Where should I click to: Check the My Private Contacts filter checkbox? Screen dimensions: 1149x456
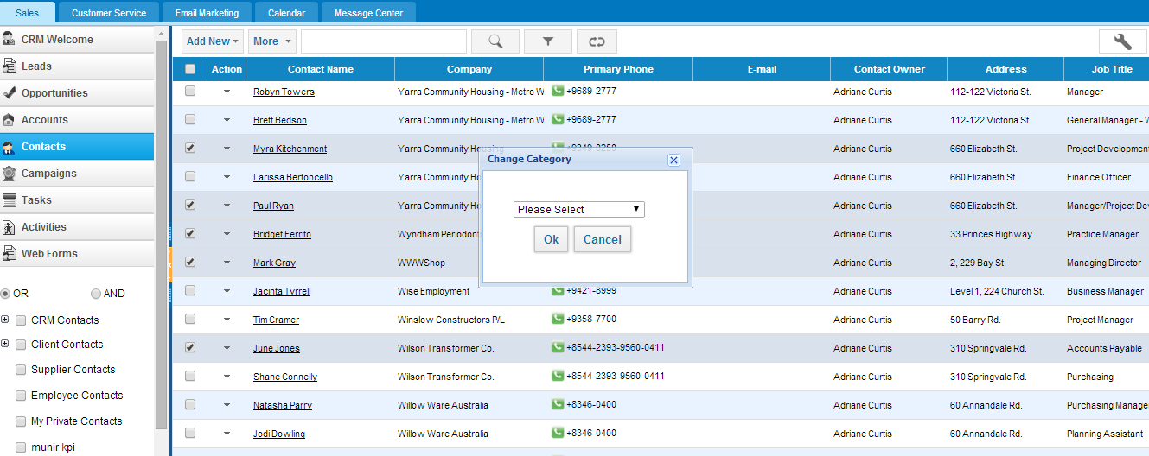pyautogui.click(x=21, y=421)
